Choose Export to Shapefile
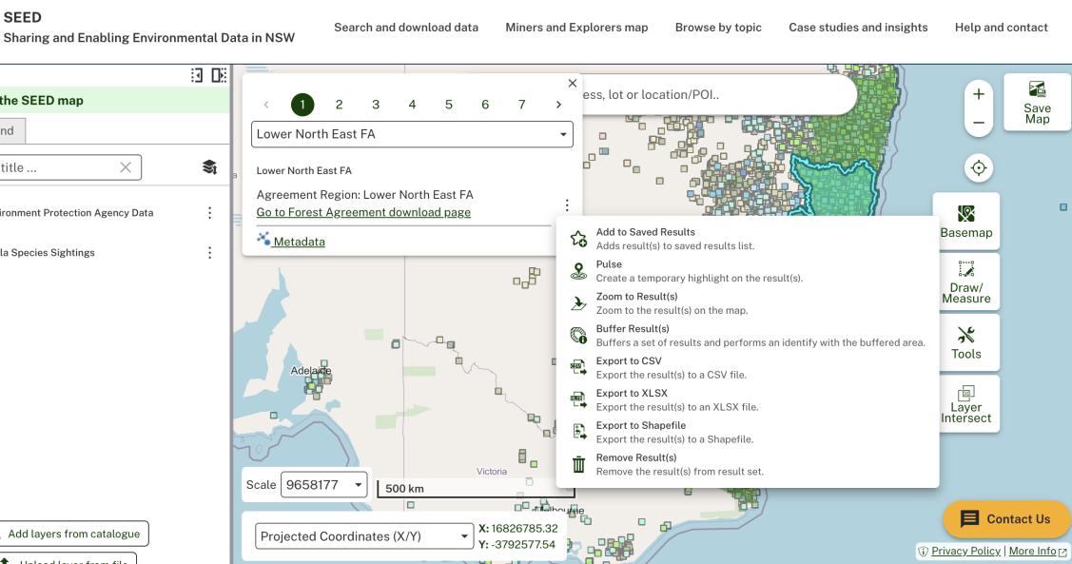Viewport: 1072px width, 564px height. coord(748,432)
